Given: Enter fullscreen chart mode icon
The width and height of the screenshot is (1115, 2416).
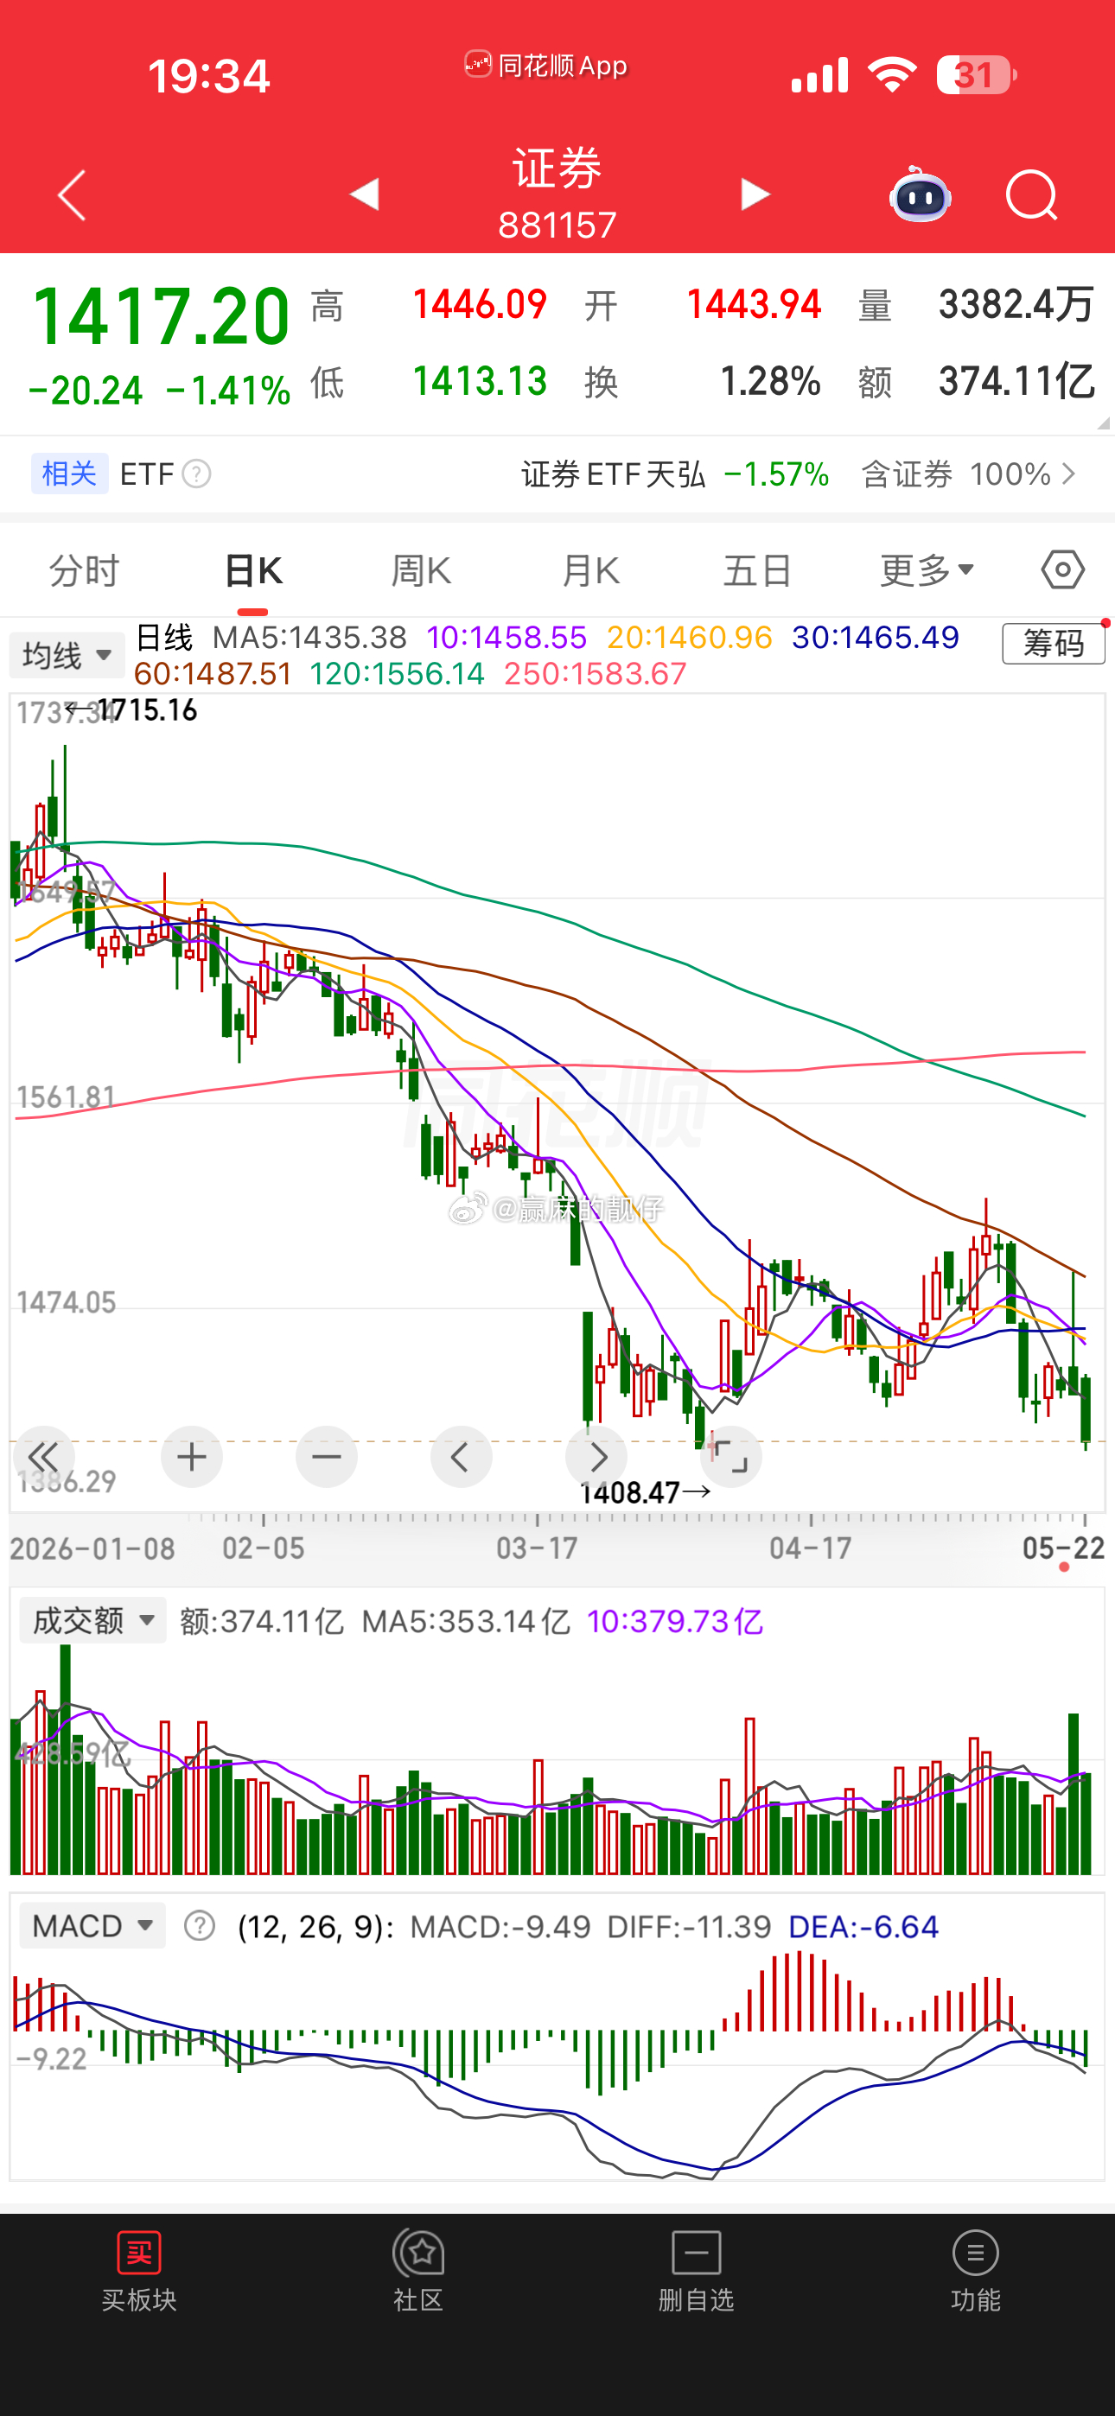Looking at the screenshot, I should coord(730,1457).
